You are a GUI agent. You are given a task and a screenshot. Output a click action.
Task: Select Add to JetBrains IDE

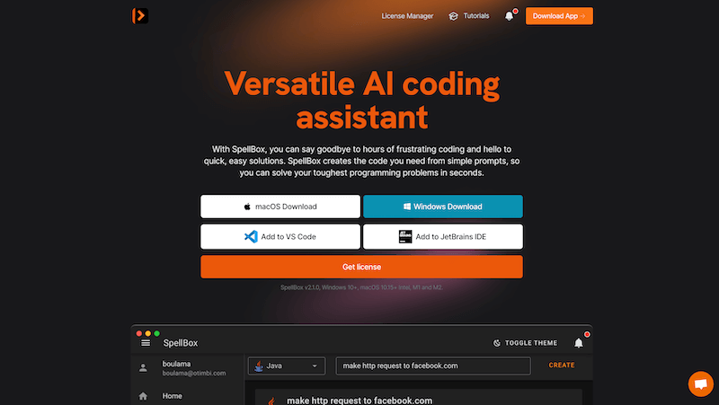[442, 237]
